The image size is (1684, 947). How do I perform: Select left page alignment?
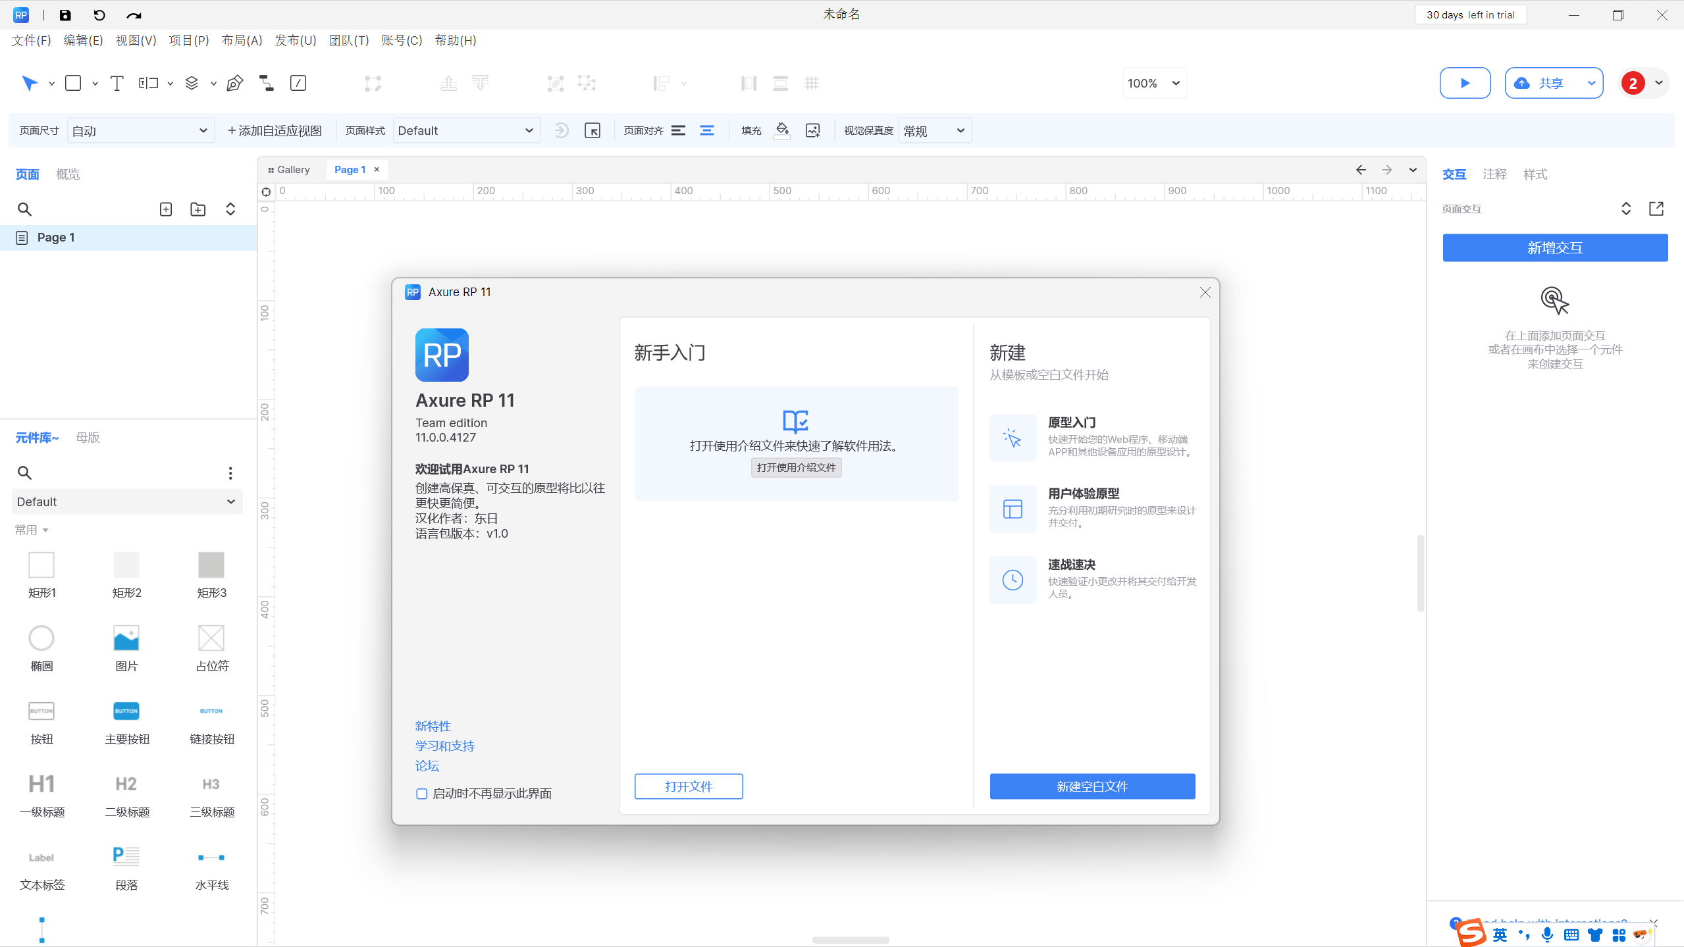[678, 130]
